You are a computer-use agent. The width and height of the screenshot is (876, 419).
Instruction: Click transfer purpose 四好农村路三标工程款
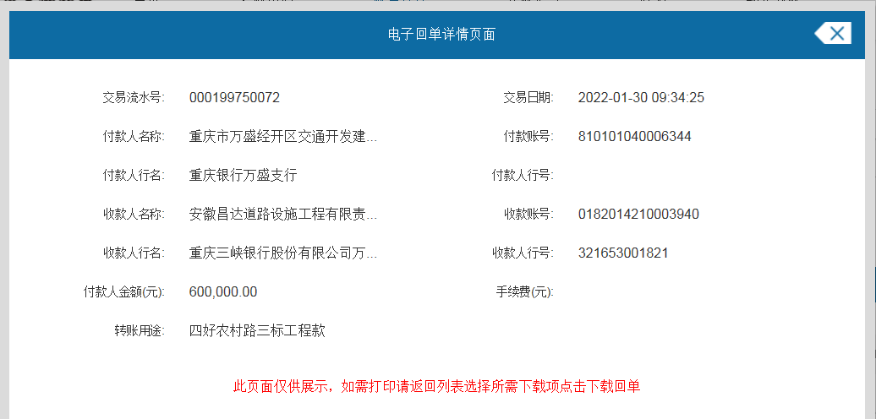[257, 331]
